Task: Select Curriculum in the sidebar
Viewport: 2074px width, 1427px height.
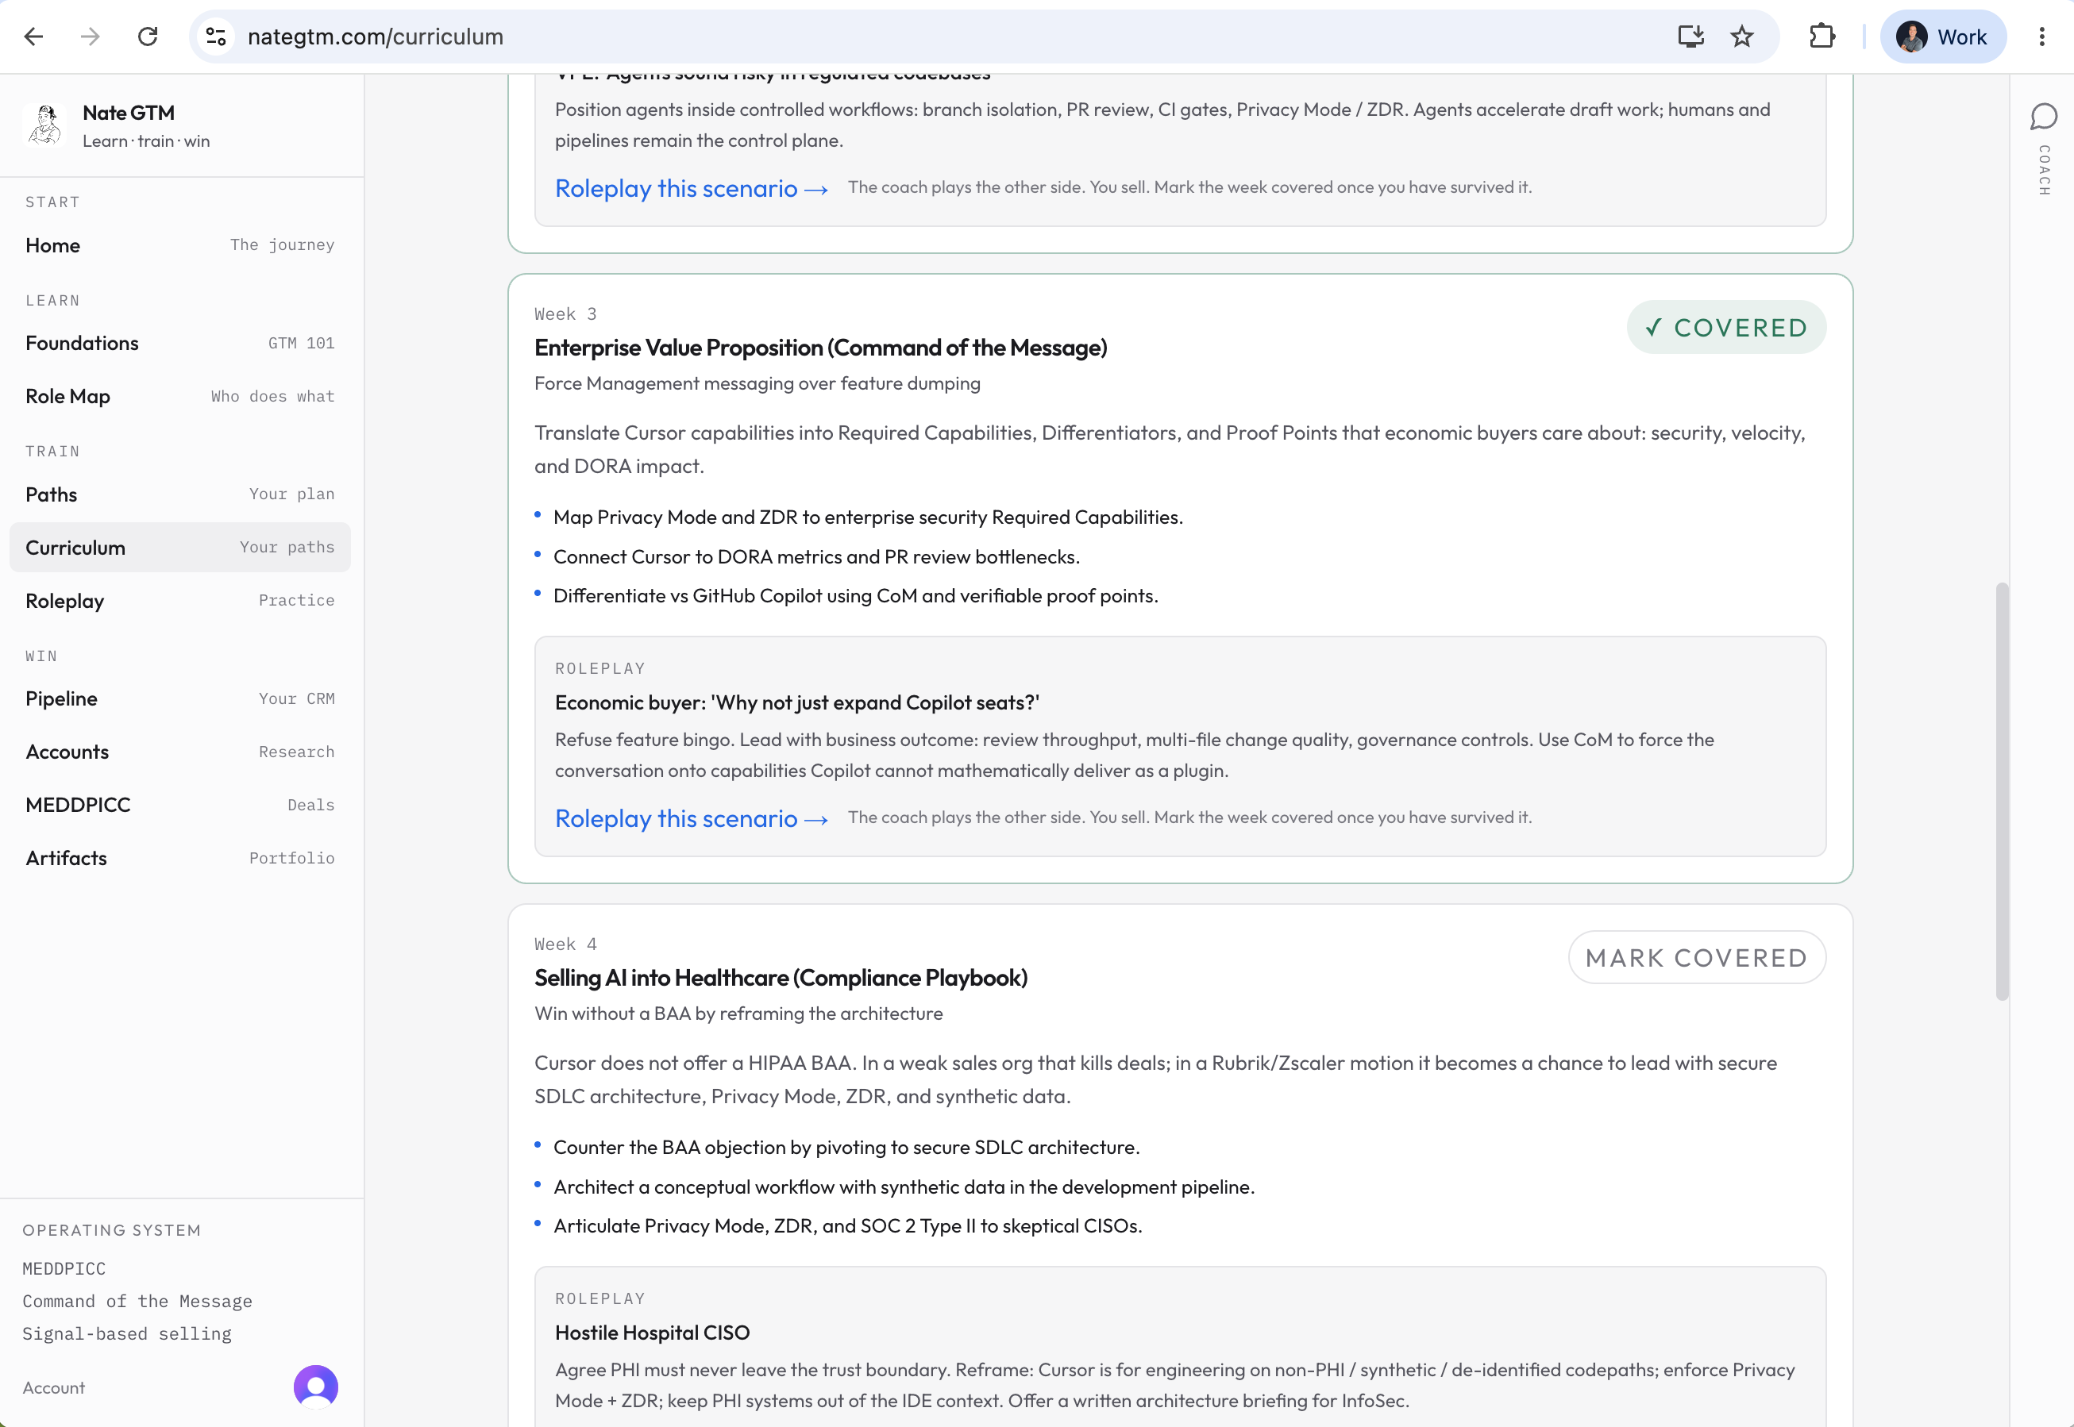Action: [x=179, y=547]
